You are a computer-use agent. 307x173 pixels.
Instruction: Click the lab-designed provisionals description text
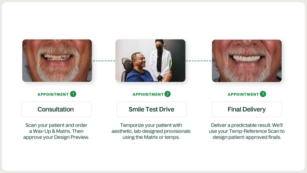pyautogui.click(x=151, y=131)
